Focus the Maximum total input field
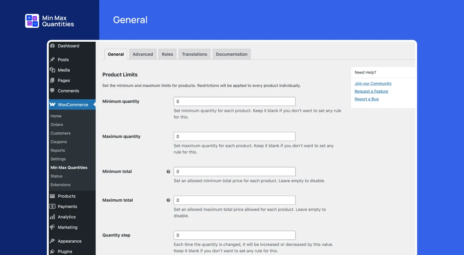This screenshot has height=255, width=464. (x=235, y=200)
